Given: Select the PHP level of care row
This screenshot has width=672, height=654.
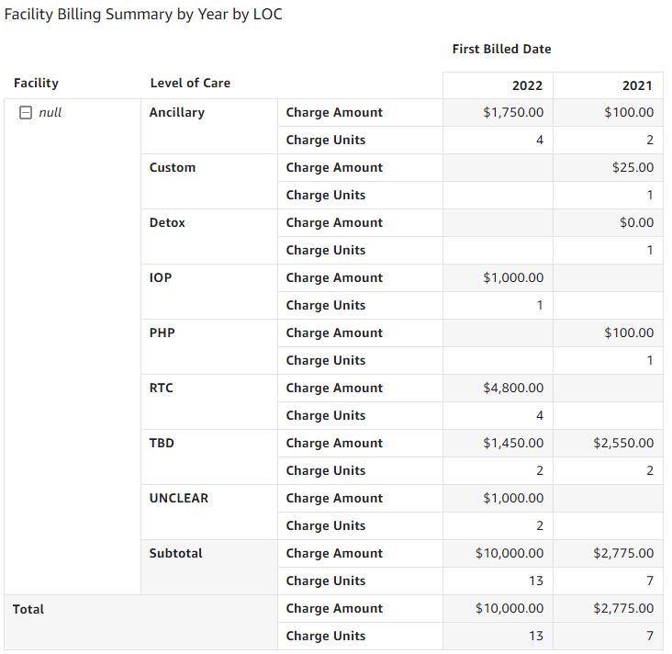Looking at the screenshot, I should 162,333.
